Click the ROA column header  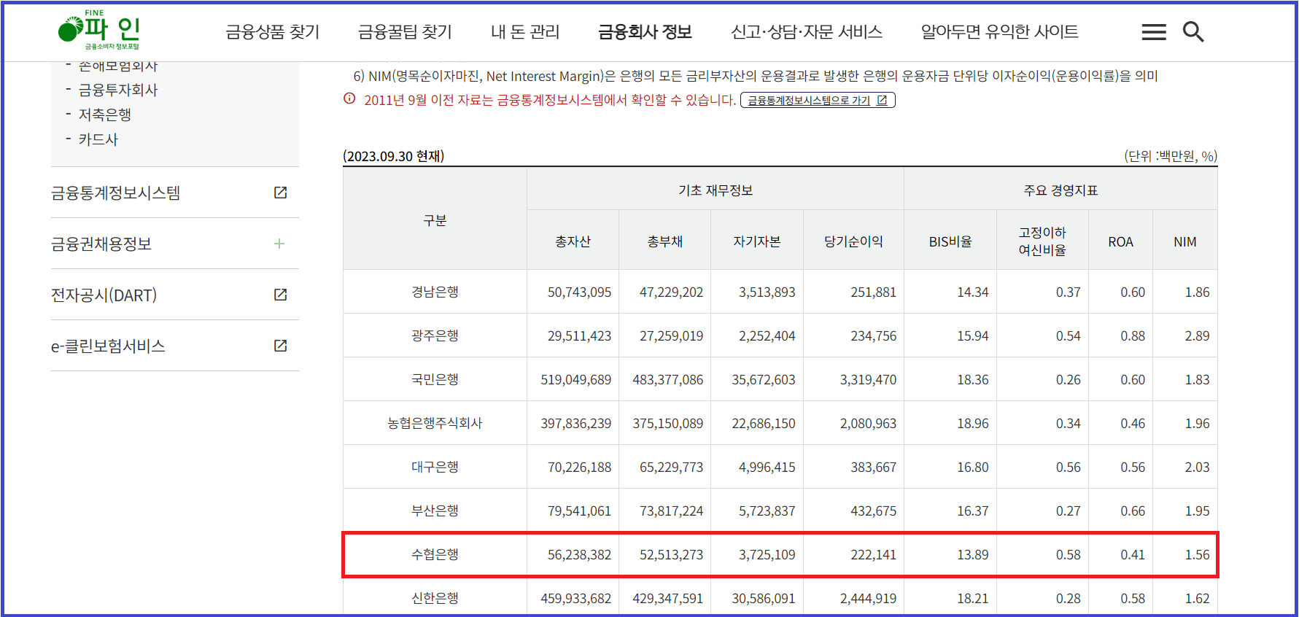(x=1120, y=241)
